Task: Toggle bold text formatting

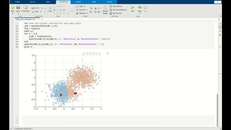Action: pos(55,10)
